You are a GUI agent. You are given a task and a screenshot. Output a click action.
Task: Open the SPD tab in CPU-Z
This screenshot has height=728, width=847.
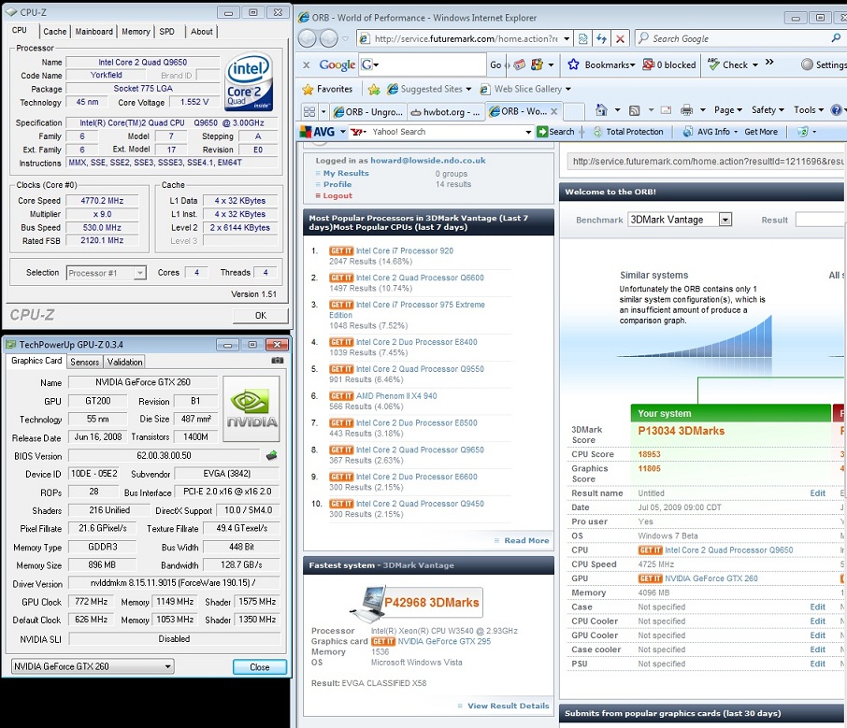167,32
